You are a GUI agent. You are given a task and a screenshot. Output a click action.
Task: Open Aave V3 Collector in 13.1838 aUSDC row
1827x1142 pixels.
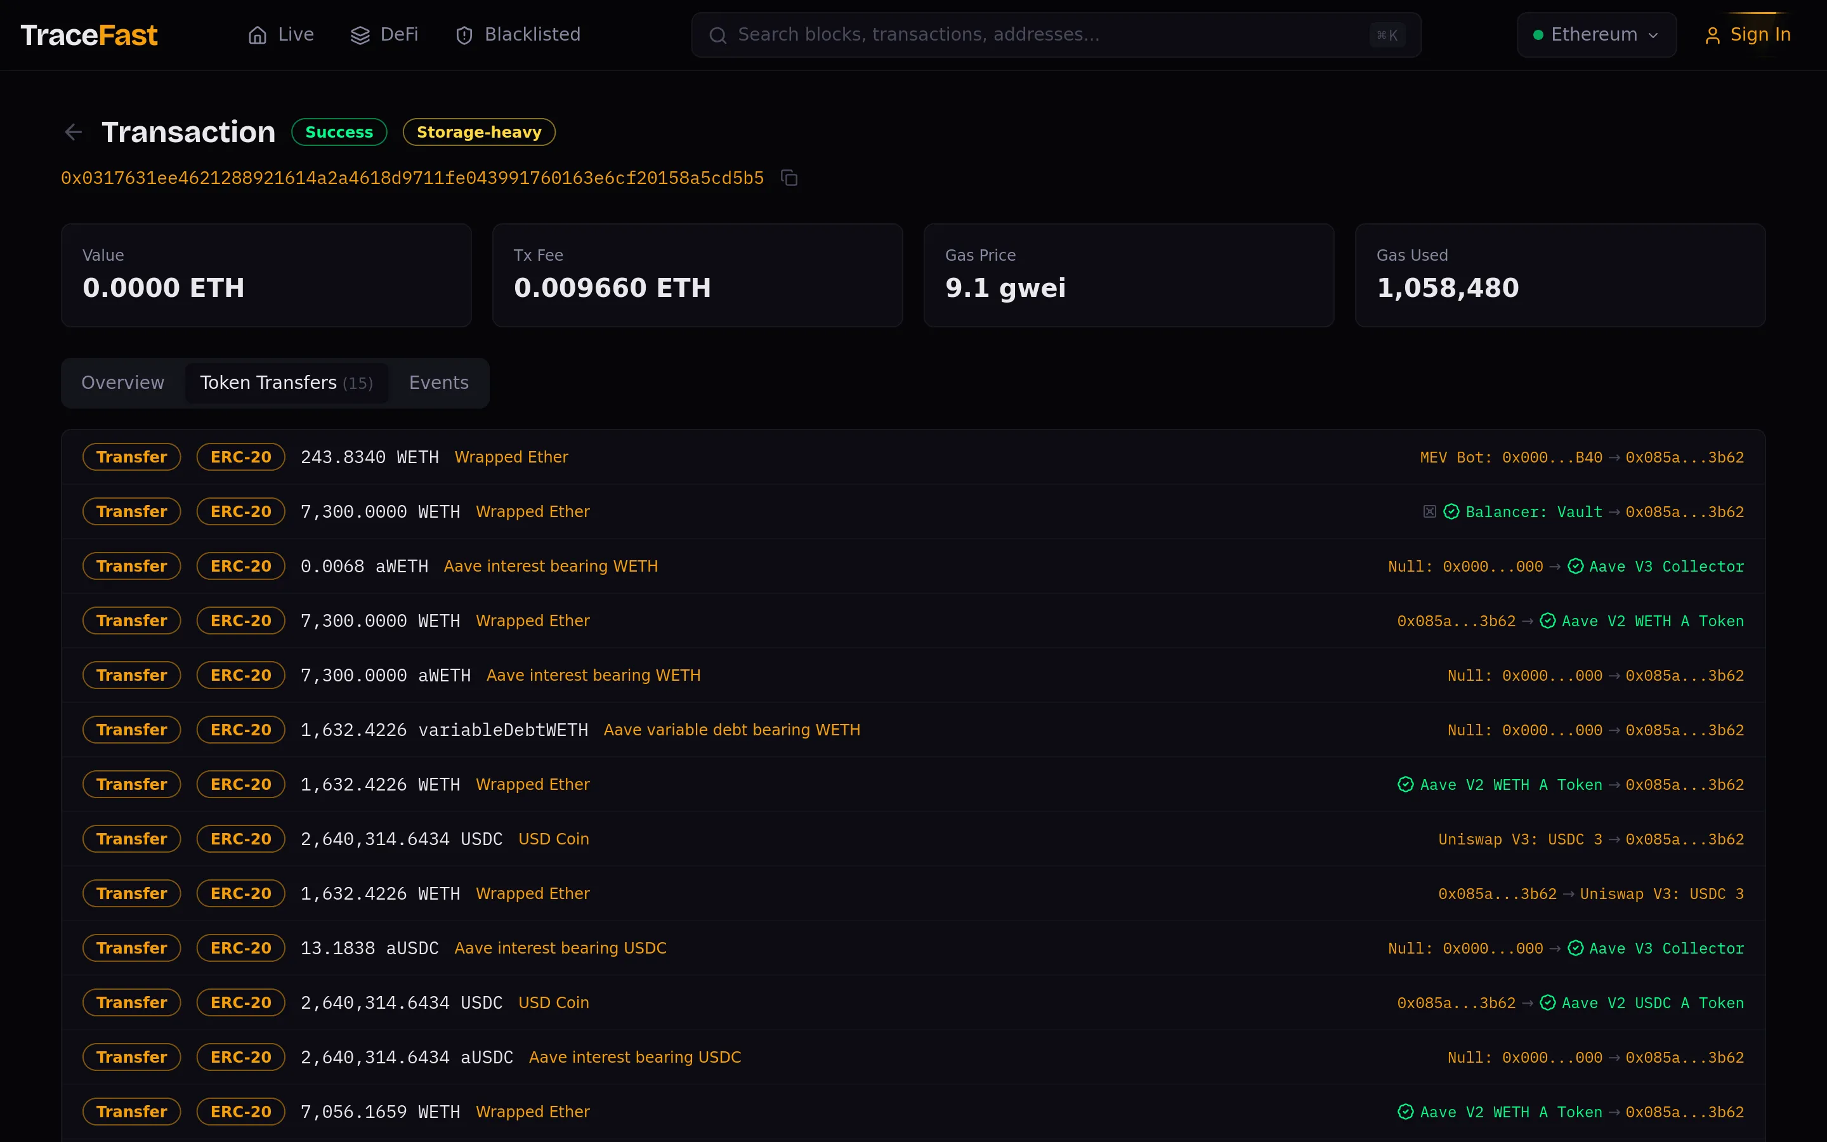click(x=1667, y=948)
